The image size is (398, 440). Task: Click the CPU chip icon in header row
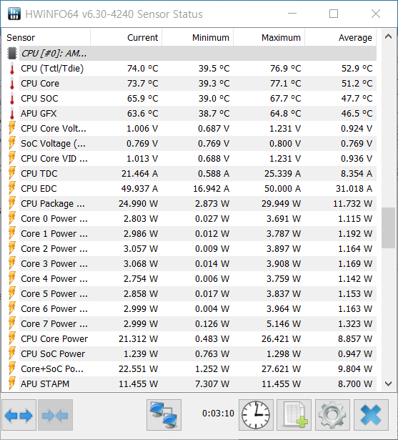coord(12,54)
